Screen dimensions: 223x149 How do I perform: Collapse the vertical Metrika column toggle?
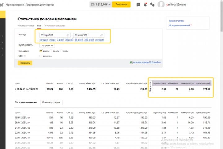tap(151, 87)
